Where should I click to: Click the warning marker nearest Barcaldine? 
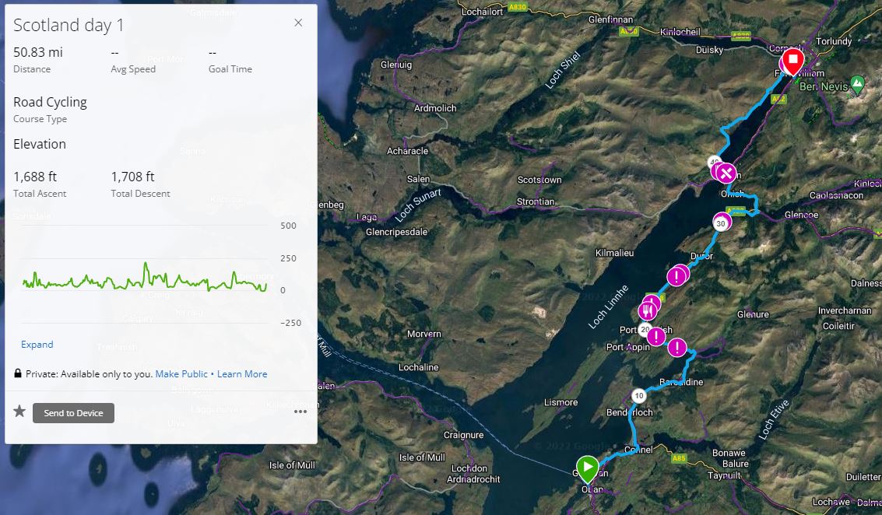[x=677, y=348]
